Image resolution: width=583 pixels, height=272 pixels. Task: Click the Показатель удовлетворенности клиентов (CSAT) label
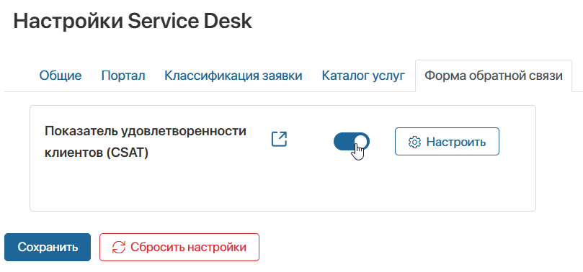pos(146,142)
